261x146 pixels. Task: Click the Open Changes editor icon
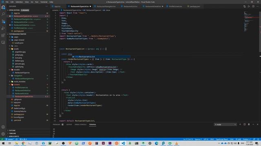(x=244, y=6)
